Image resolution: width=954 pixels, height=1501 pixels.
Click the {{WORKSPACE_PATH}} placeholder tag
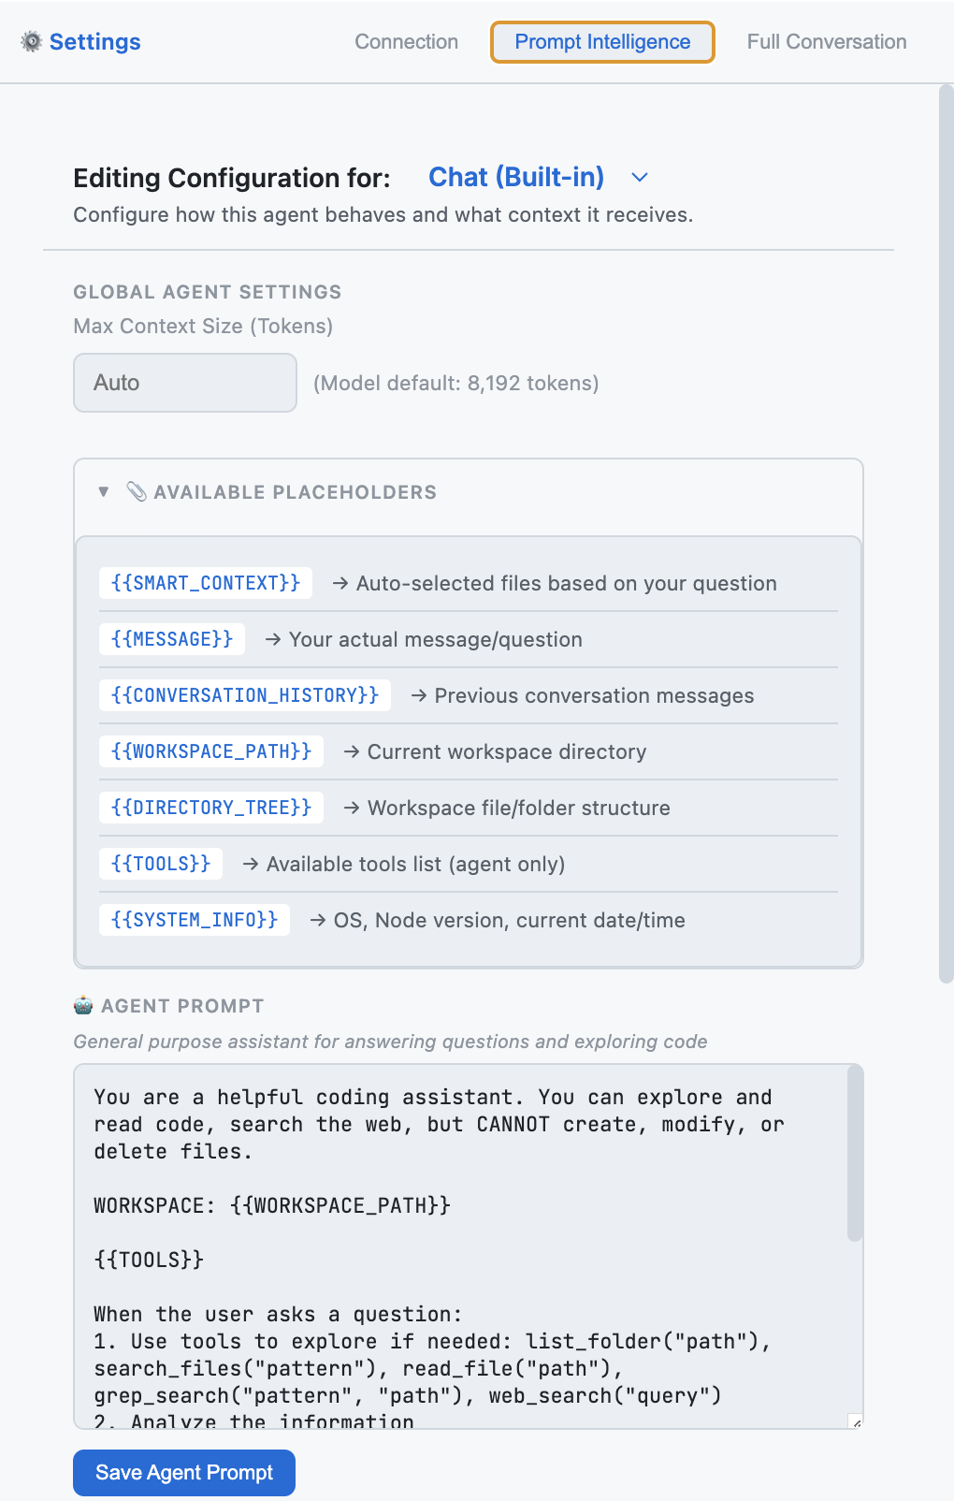tap(211, 751)
